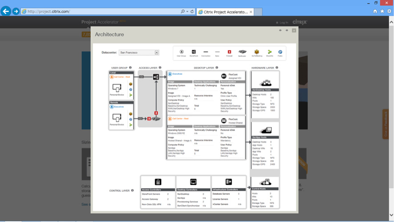Click the Project Accelerator logo
This screenshot has height=222, width=394.
[103, 22]
